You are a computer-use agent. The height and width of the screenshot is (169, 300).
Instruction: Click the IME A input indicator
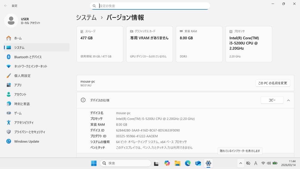256,163
